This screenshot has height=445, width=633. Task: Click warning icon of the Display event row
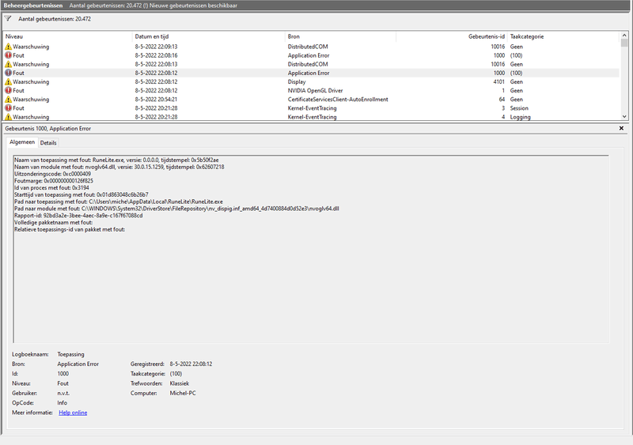point(8,81)
